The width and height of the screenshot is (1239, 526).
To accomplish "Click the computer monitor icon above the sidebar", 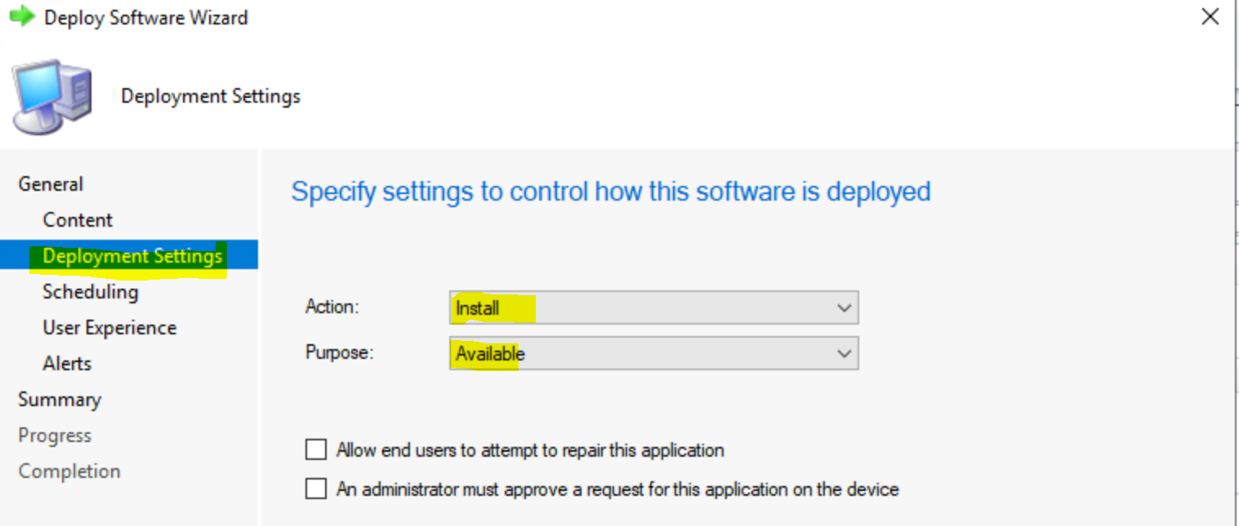I will click(x=51, y=94).
